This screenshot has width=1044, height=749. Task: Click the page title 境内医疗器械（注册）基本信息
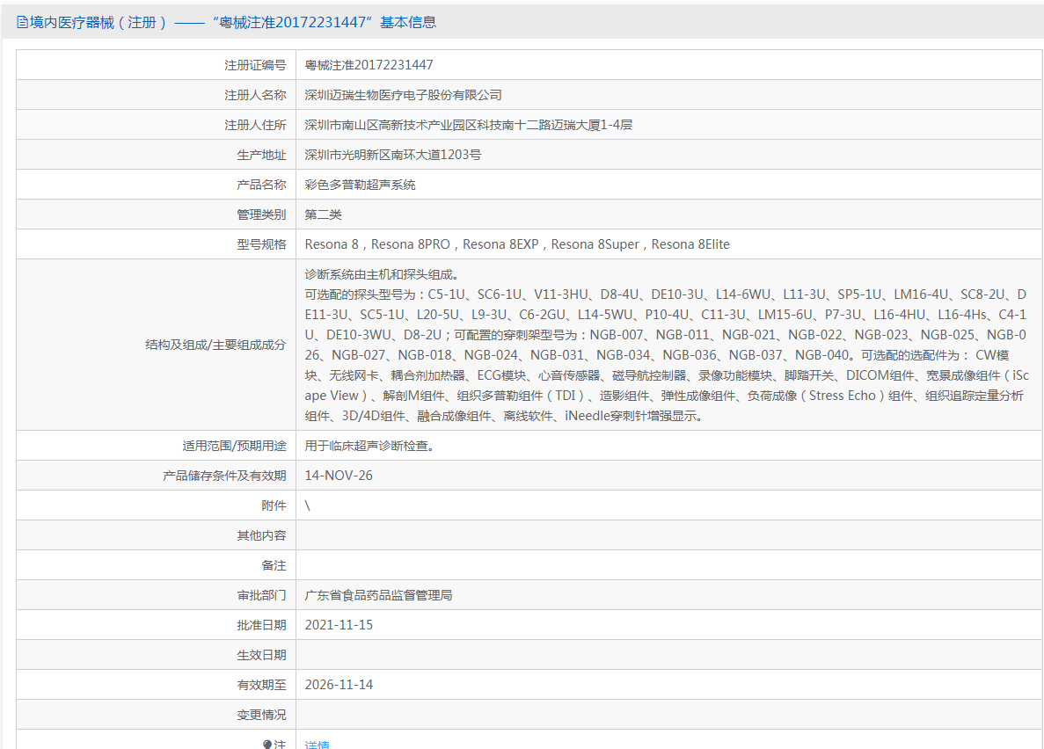[232, 23]
